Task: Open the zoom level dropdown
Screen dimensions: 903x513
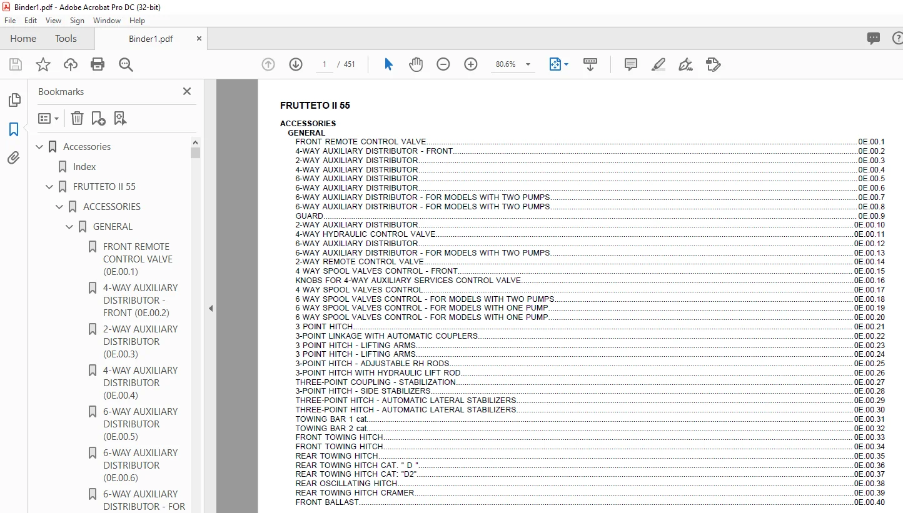Action: (528, 64)
